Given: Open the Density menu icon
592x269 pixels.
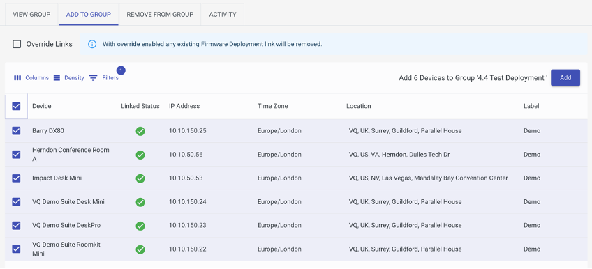Looking at the screenshot, I should click(x=57, y=78).
